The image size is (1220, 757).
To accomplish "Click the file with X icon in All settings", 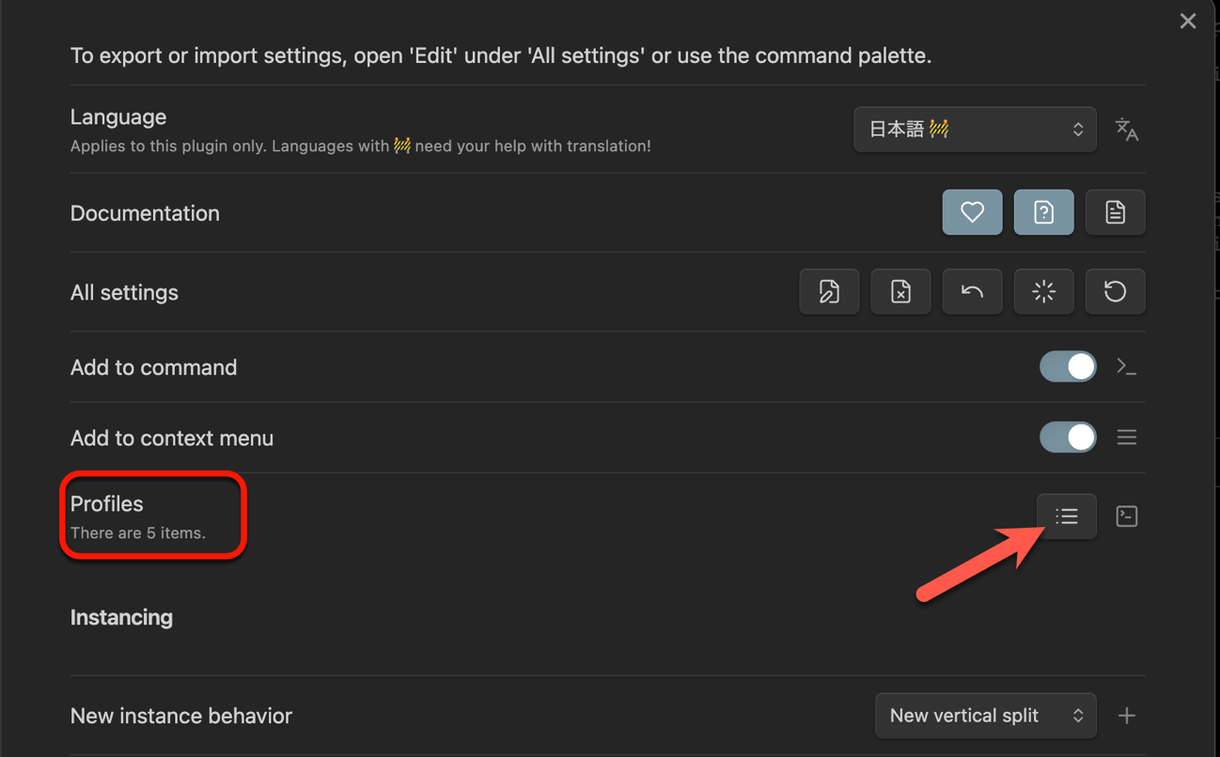I will [x=900, y=292].
